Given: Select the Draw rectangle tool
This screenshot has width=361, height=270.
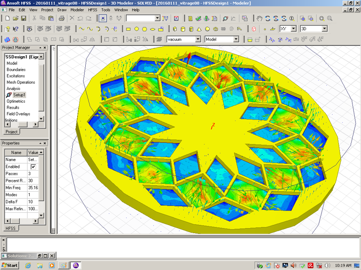Looking at the screenshot, I should pos(128,29).
